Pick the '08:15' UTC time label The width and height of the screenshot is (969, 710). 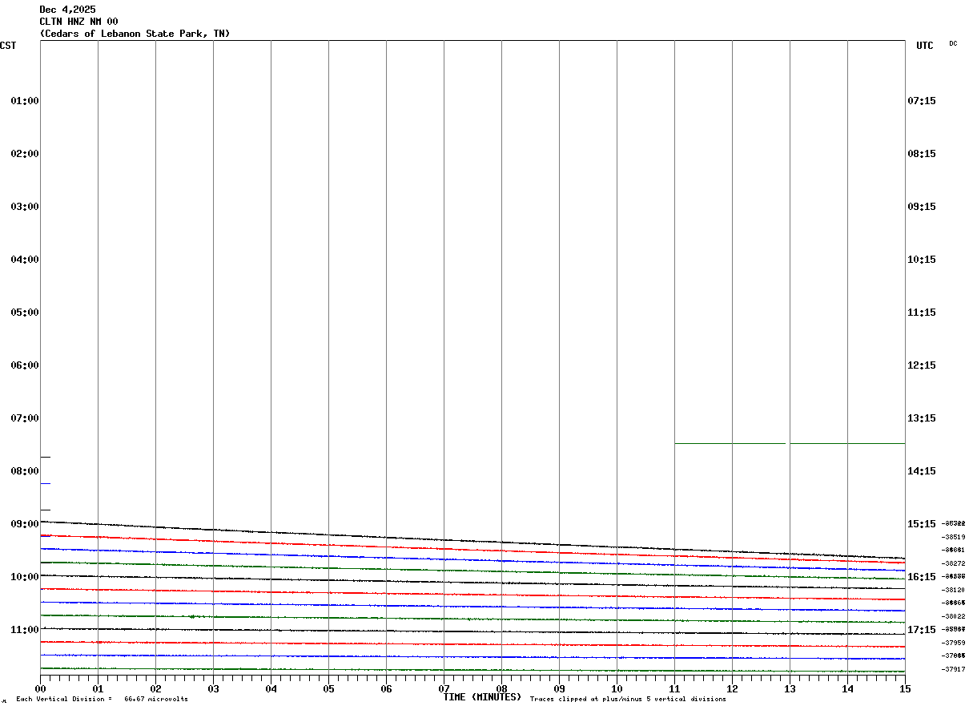click(x=922, y=154)
